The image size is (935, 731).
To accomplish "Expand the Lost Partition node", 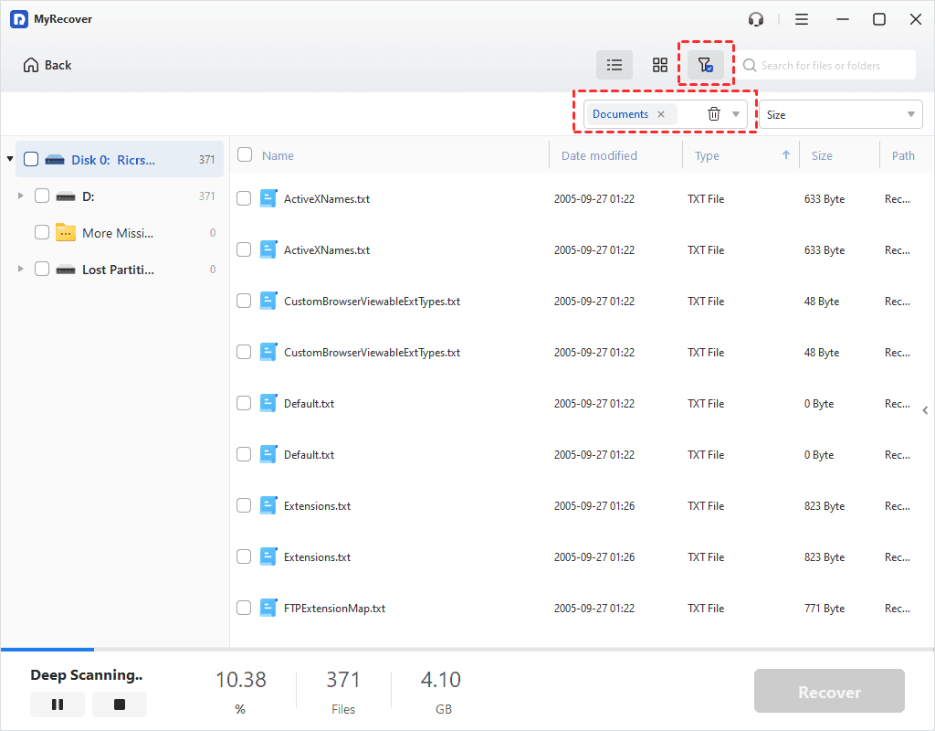I will [20, 268].
